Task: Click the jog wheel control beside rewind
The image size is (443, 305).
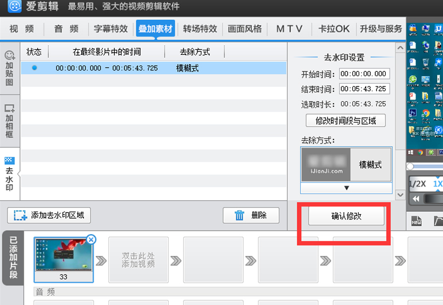Action: [434, 199]
